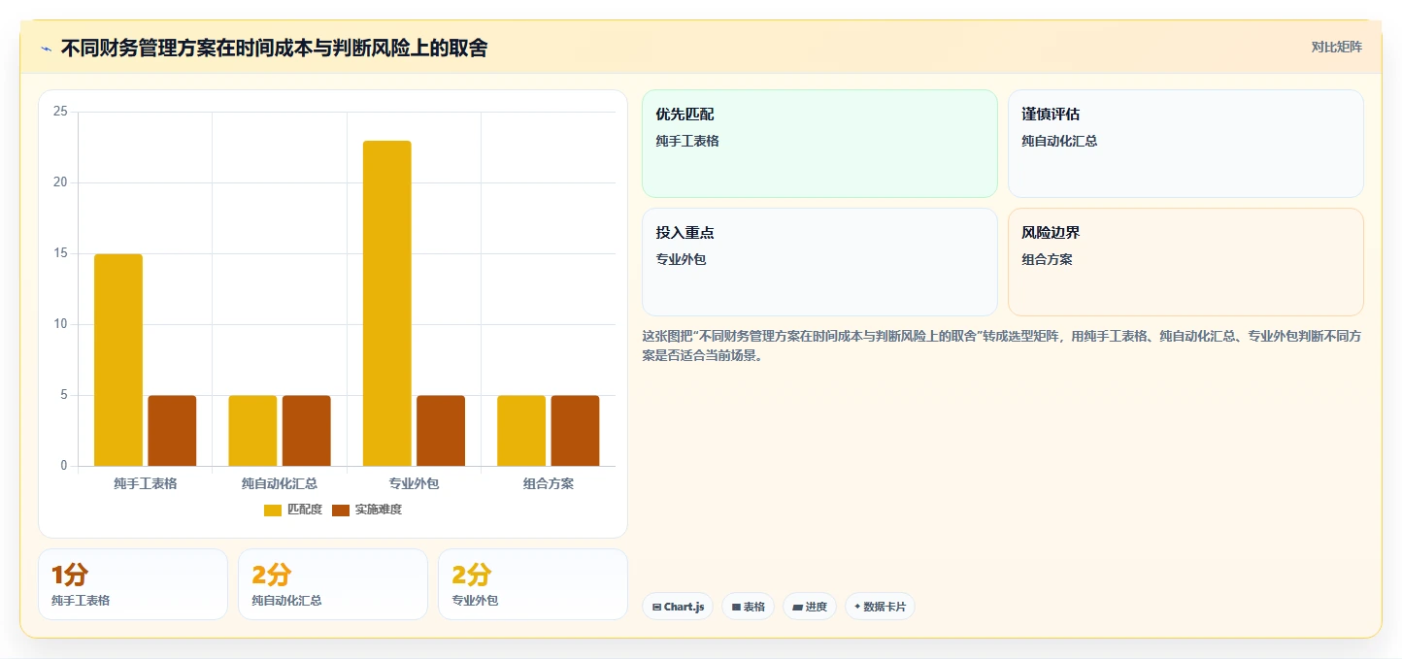Click 纯自动化汇总 text in 谨慎评估 card
The height and width of the screenshot is (659, 1402).
[1059, 141]
